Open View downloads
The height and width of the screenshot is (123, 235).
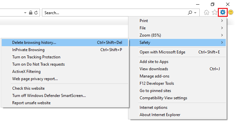tap(178, 69)
